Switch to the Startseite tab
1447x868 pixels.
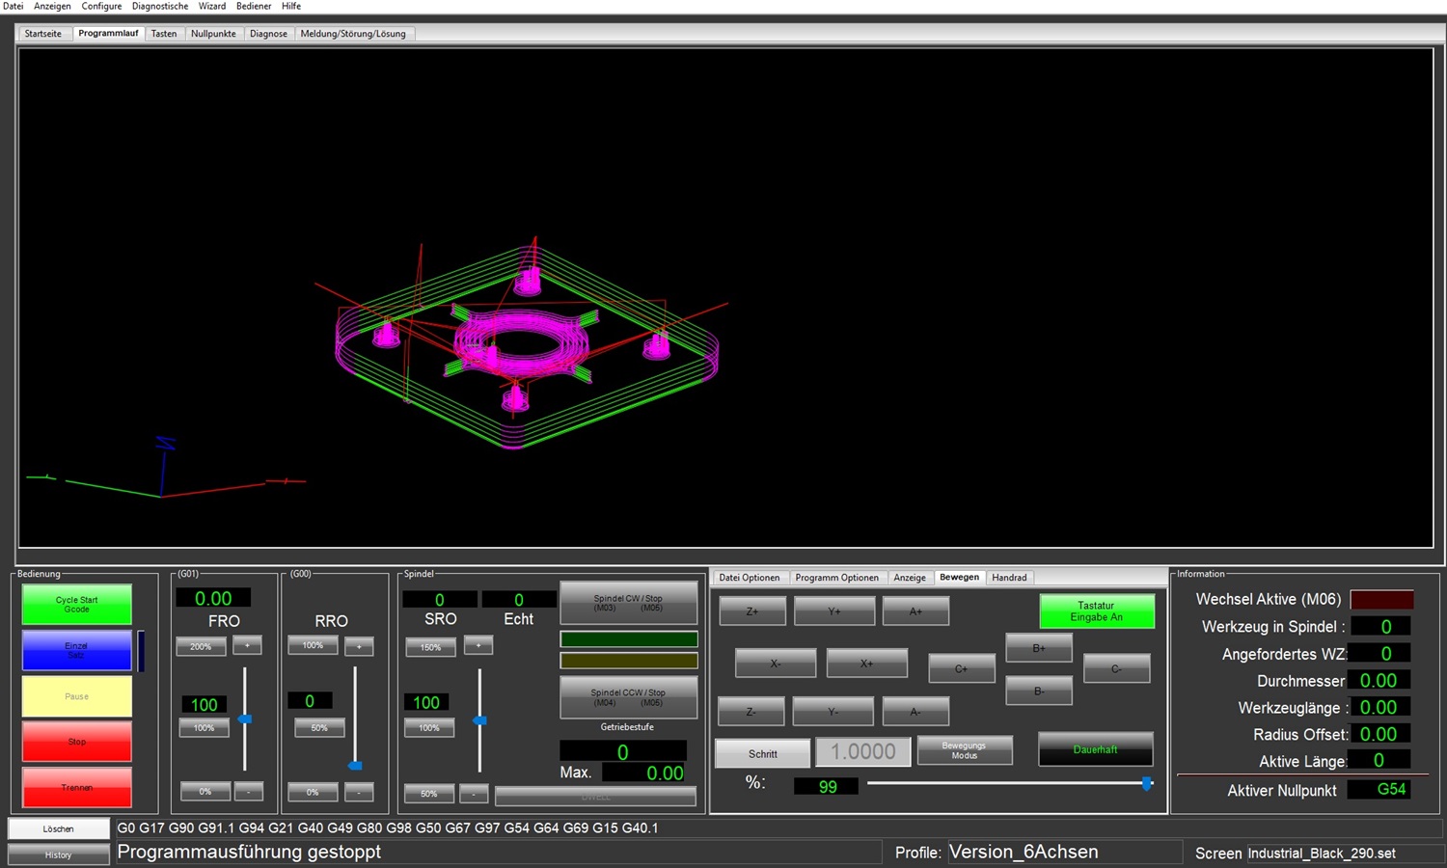[x=43, y=34]
